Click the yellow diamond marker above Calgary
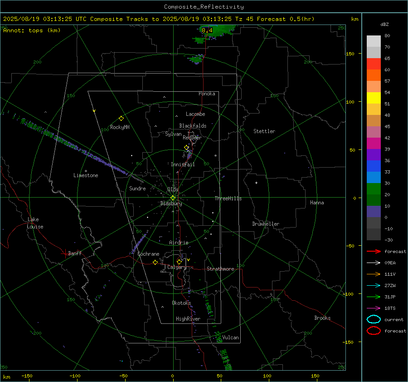 coord(179,262)
